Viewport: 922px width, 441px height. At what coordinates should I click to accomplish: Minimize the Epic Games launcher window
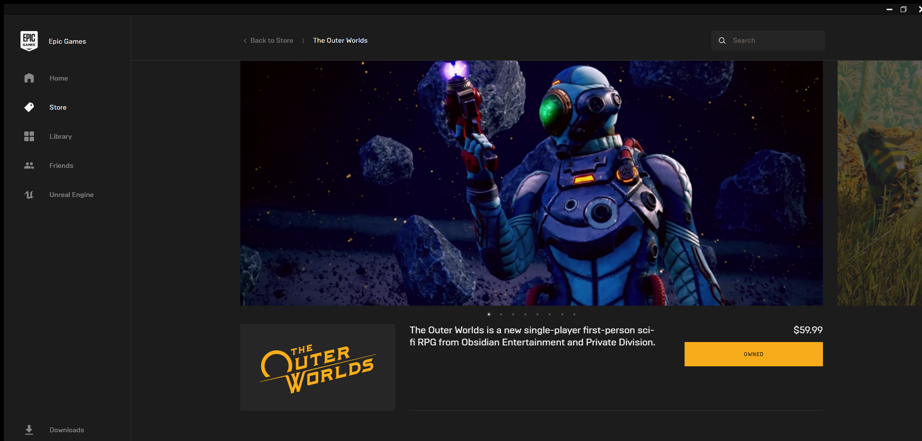coord(889,9)
